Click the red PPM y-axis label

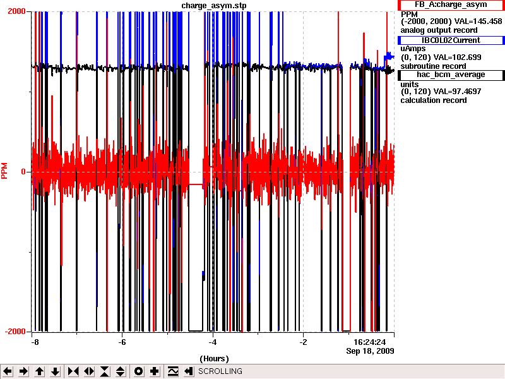4,171
